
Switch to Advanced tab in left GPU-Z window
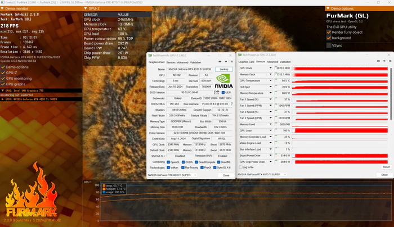183,62
